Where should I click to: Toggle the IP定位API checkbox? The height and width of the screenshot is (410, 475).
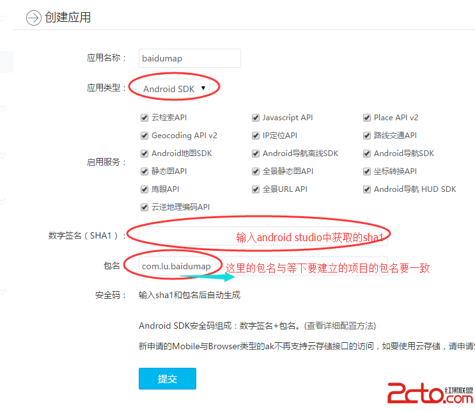pos(256,136)
